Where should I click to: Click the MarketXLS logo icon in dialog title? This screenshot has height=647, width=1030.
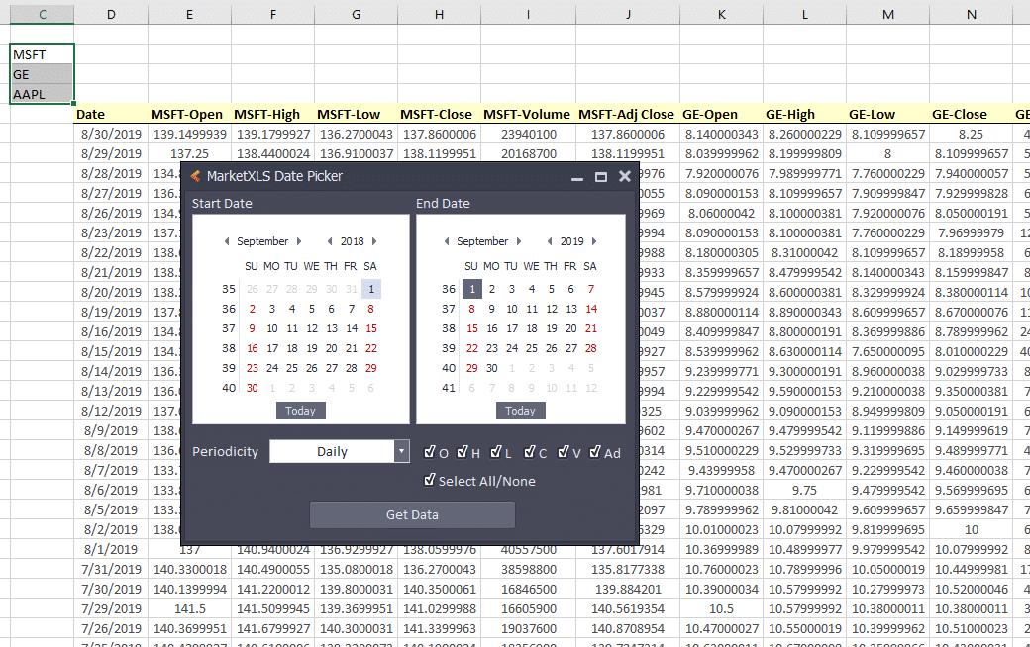(x=195, y=176)
